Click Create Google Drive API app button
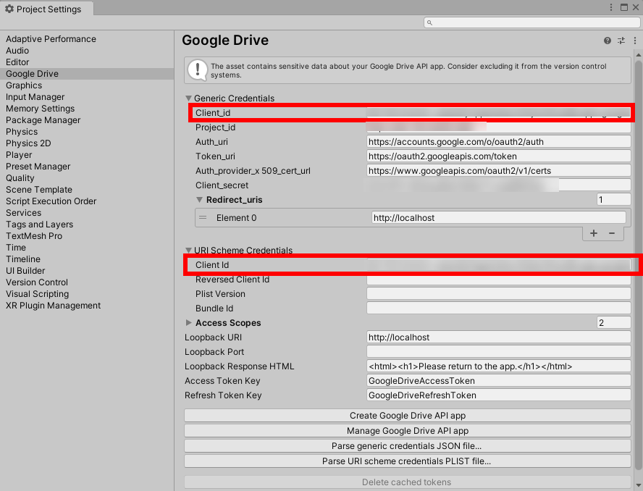 (x=407, y=416)
